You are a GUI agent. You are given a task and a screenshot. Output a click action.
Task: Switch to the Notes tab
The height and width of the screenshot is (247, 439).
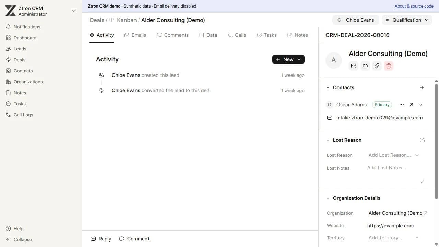[x=297, y=35]
